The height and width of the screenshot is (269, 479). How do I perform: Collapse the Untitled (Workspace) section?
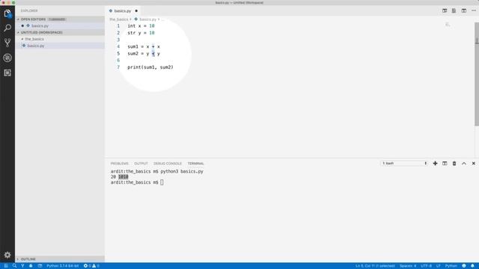(42, 32)
